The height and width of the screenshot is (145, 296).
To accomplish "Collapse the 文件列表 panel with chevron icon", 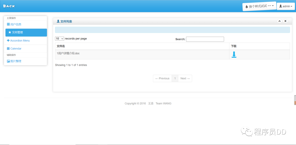I will (x=279, y=21).
